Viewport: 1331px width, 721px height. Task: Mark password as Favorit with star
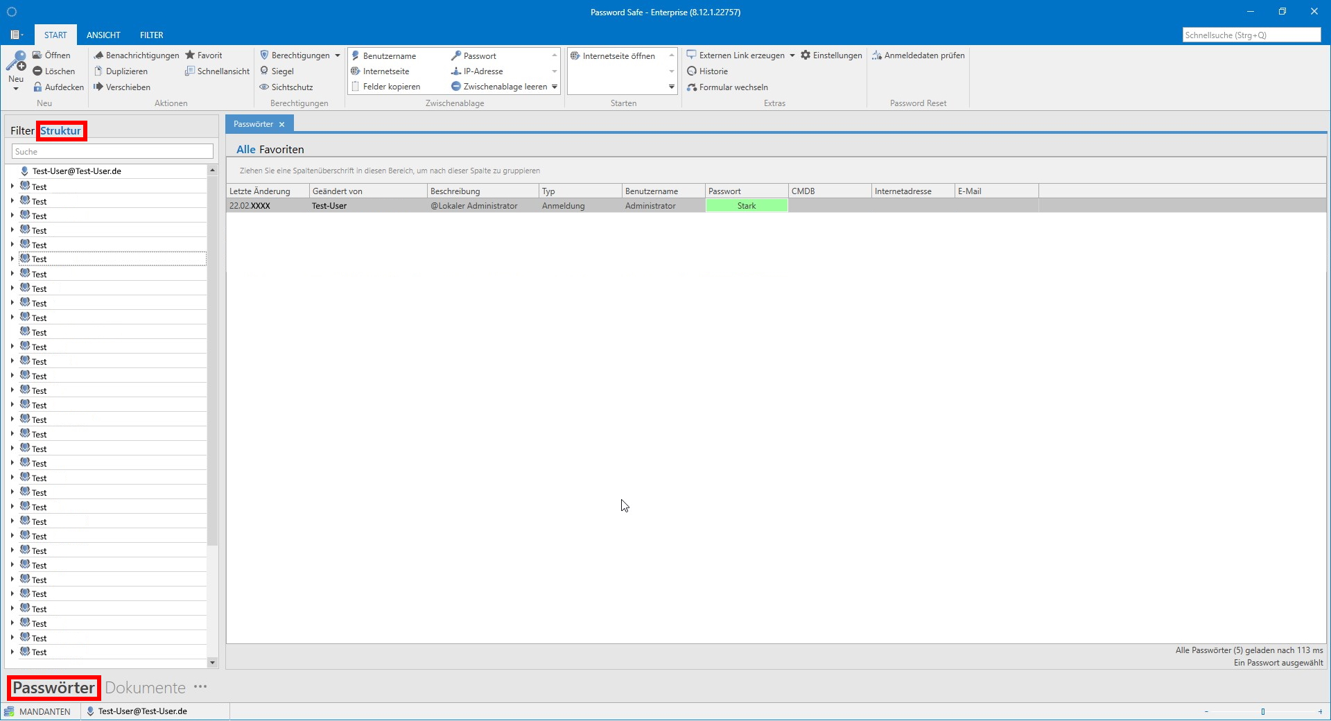tap(190, 55)
